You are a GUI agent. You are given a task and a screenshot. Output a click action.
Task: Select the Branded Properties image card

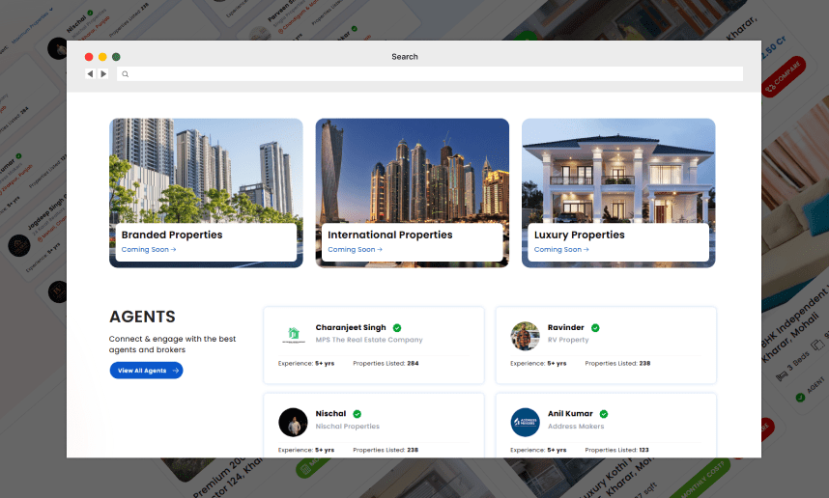206,169
